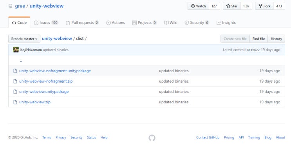Open Contact GitHub footer link

208,137
